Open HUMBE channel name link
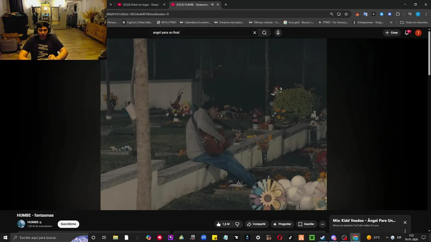Image resolution: width=431 pixels, height=242 pixels. (33, 222)
